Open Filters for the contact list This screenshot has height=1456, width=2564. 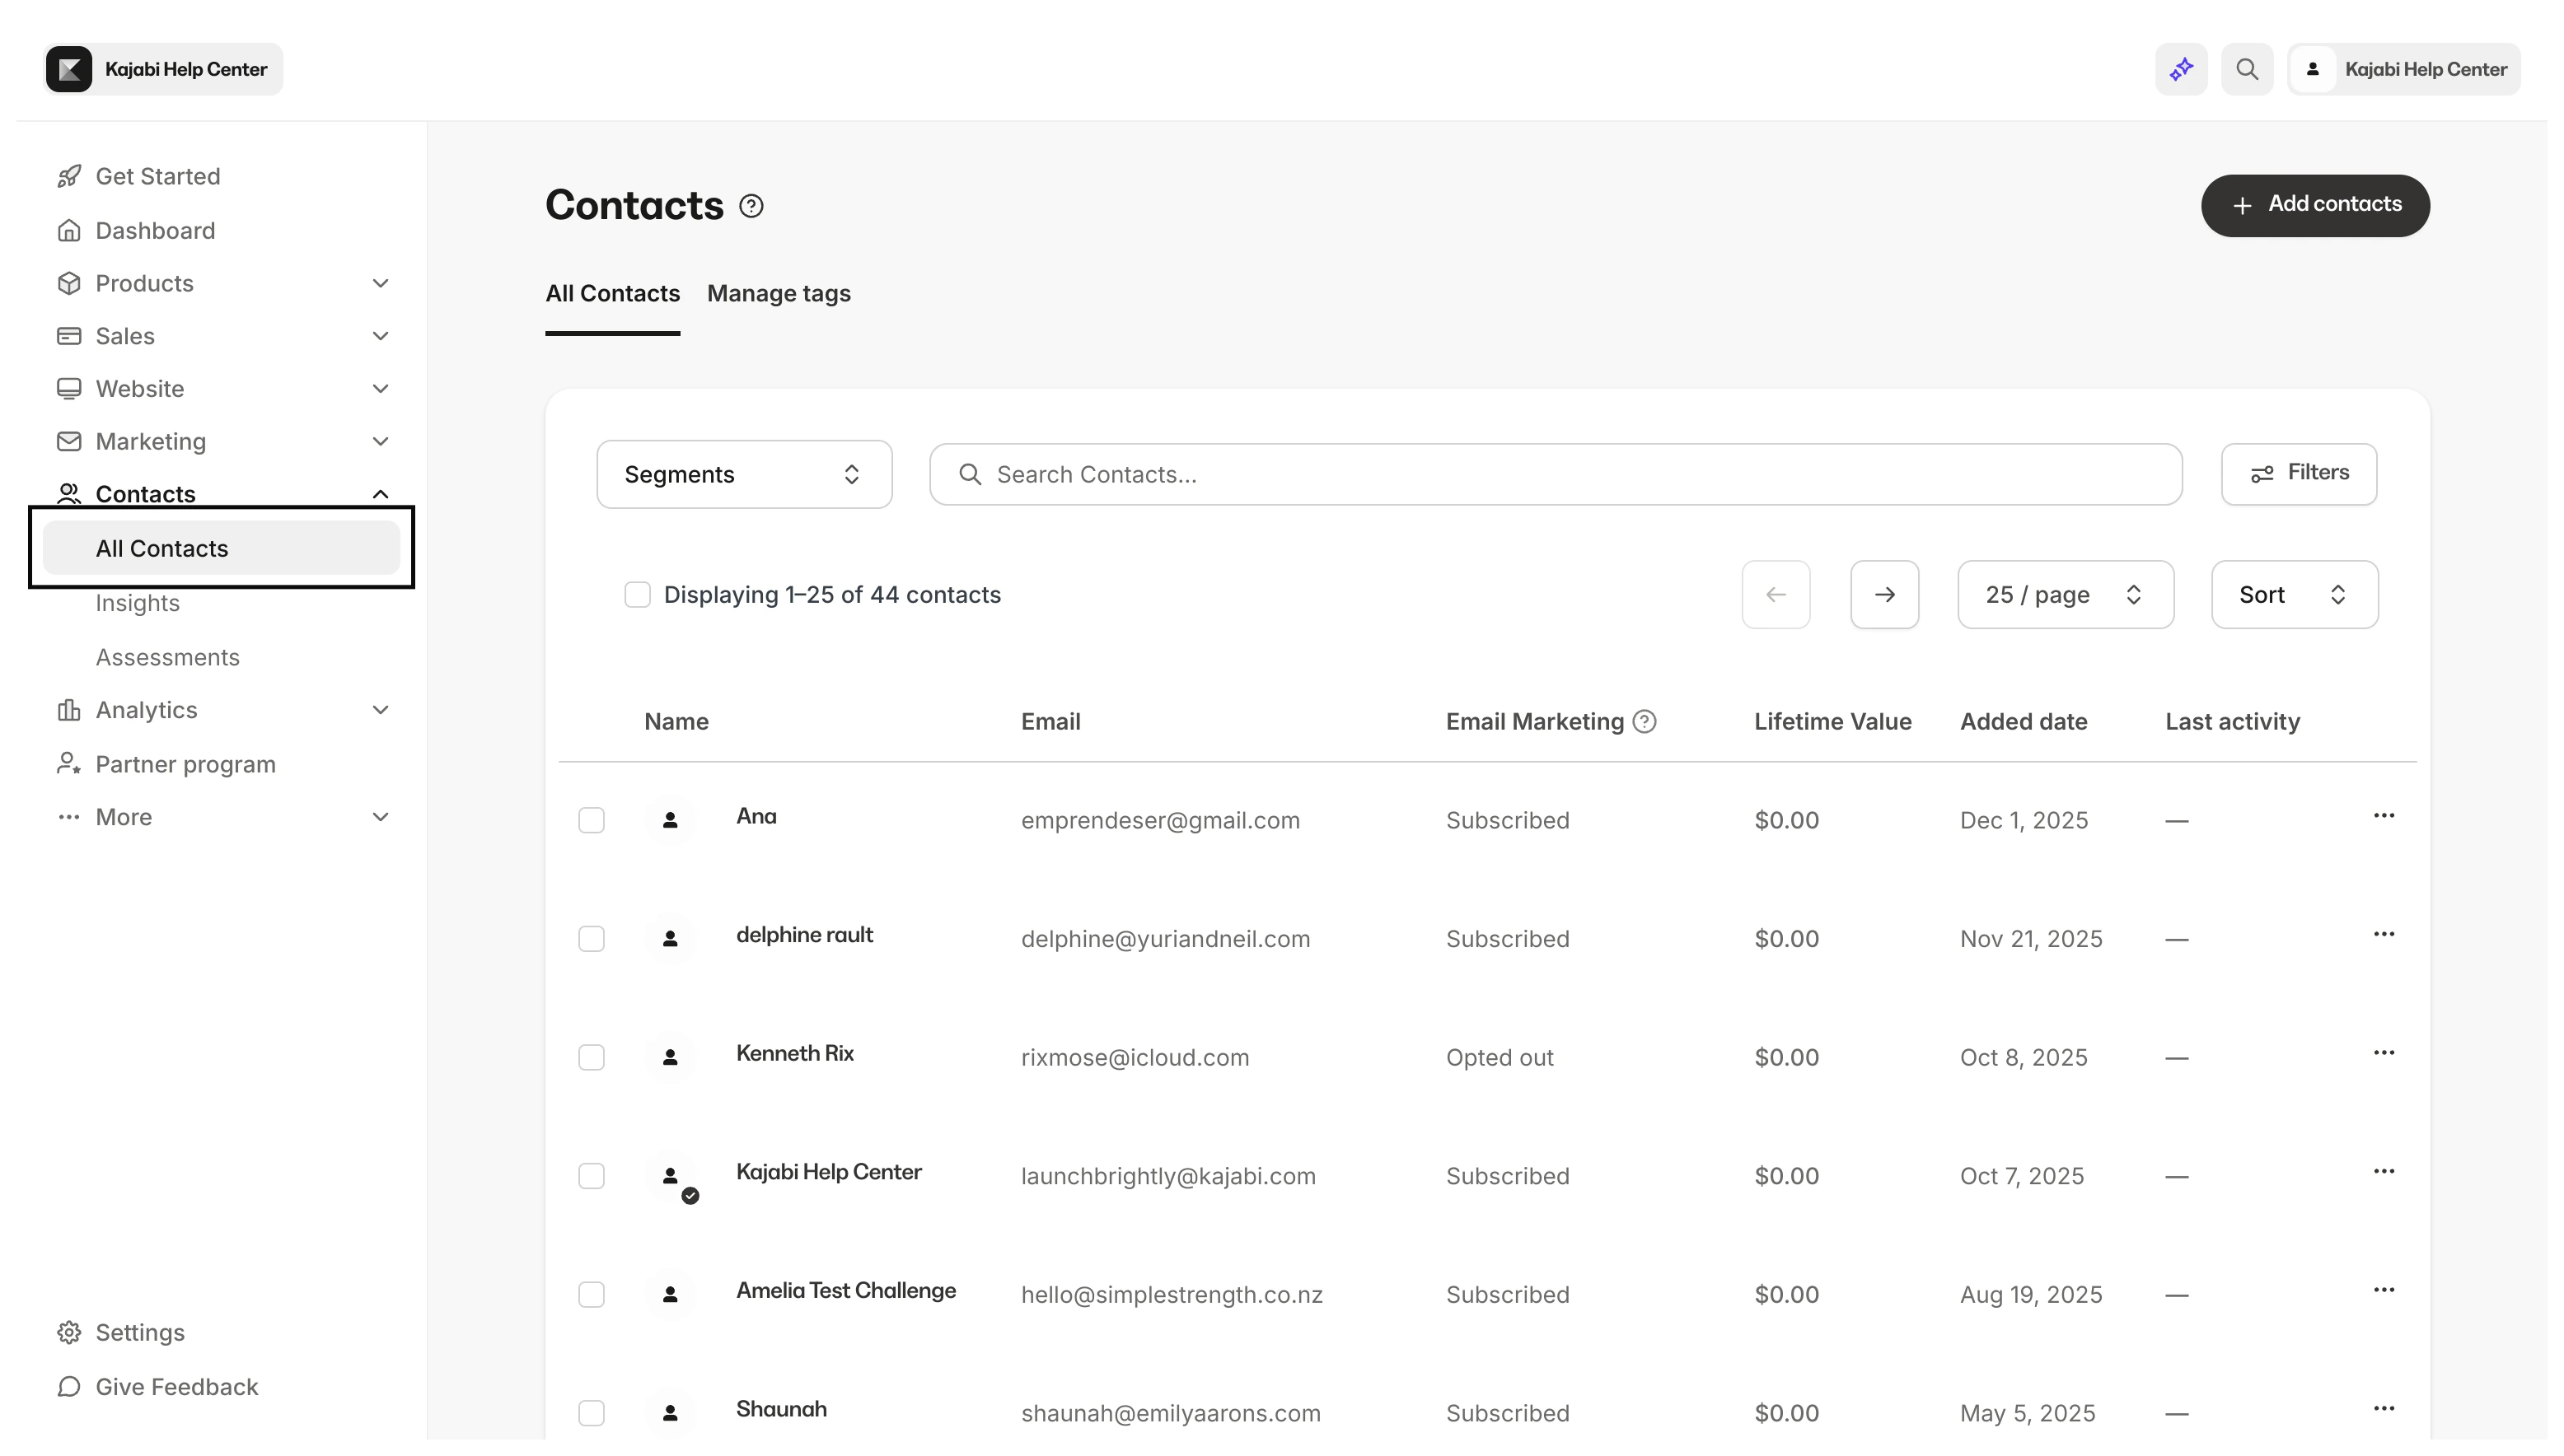coord(2298,473)
